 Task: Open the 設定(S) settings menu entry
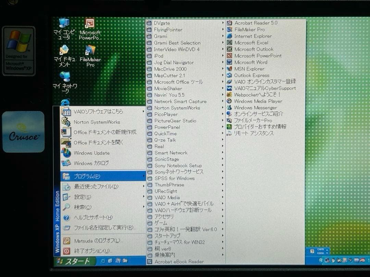tap(84, 197)
